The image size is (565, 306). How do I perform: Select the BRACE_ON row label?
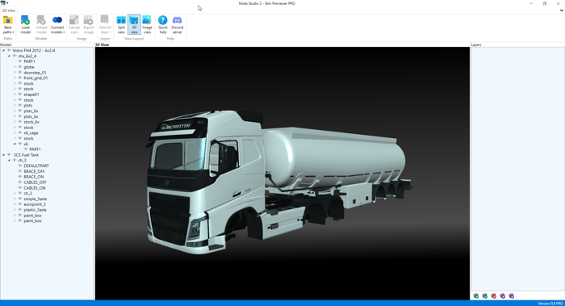(34, 177)
